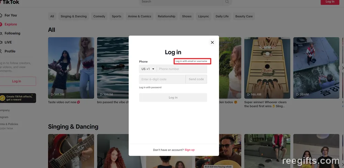Click the 'Taste video out now' caption
Screen dimensions: 344x168
(64, 102)
